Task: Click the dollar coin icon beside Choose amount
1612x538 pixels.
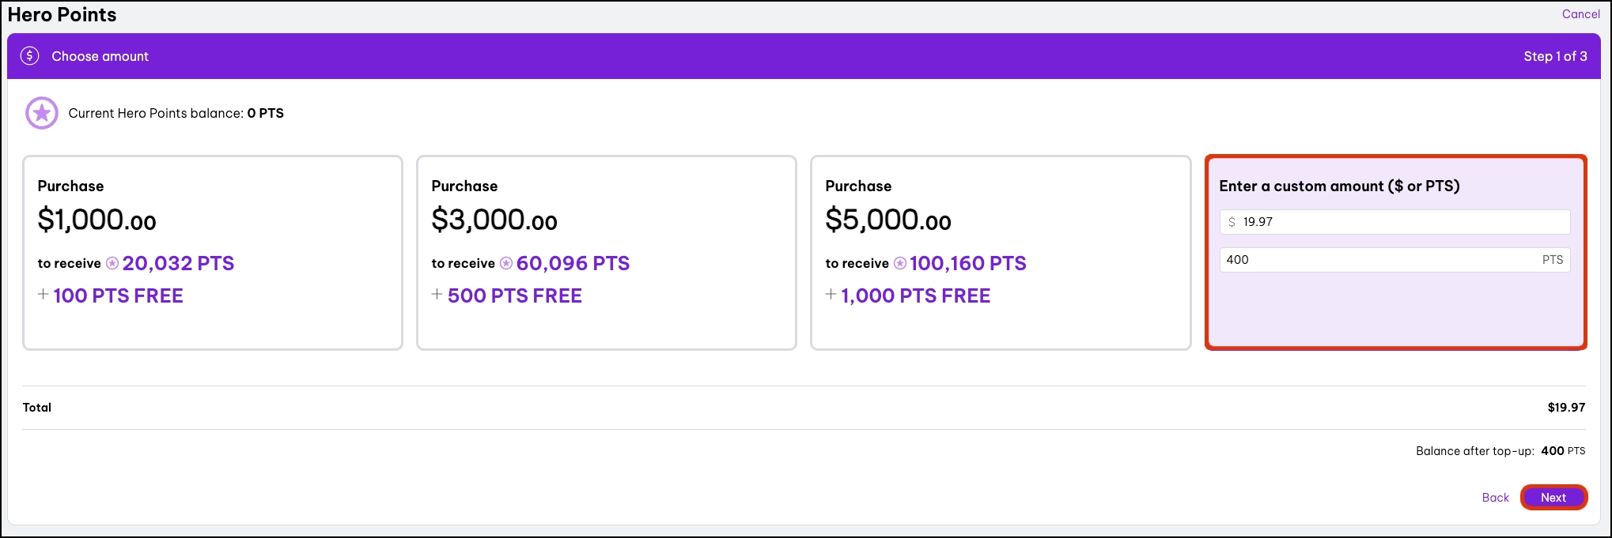Action: click(x=30, y=56)
